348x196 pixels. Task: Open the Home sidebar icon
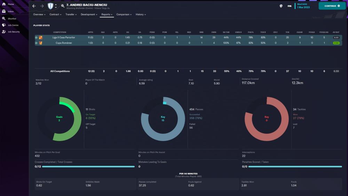[x=4, y=4]
